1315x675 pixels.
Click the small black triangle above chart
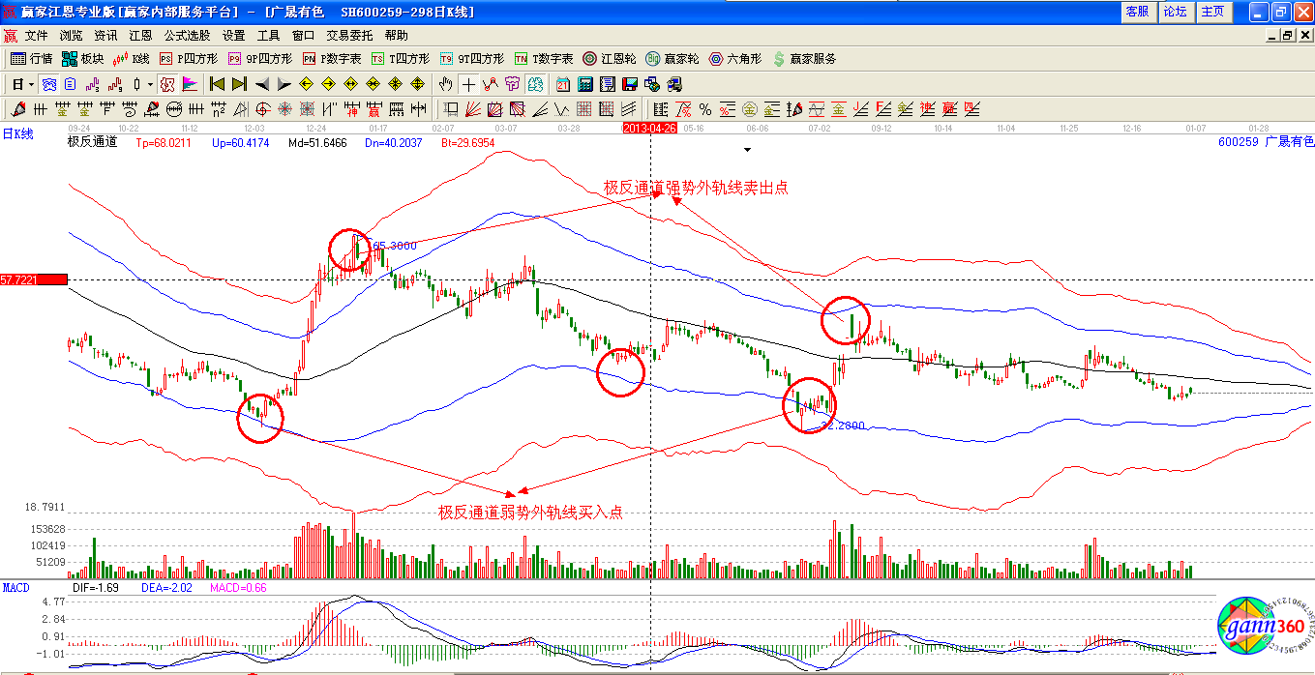click(x=747, y=150)
